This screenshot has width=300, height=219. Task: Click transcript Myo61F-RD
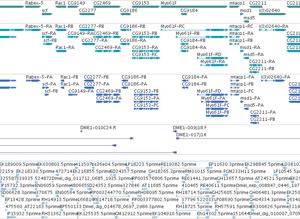[x=209, y=55]
